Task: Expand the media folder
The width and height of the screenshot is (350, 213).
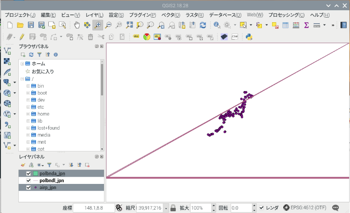Action: (28, 135)
